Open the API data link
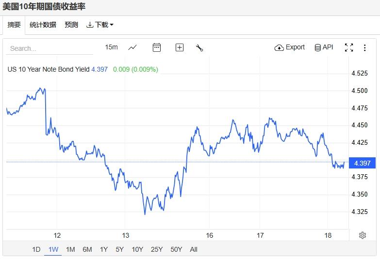Screen dimensions: 380x259 coord(324,47)
